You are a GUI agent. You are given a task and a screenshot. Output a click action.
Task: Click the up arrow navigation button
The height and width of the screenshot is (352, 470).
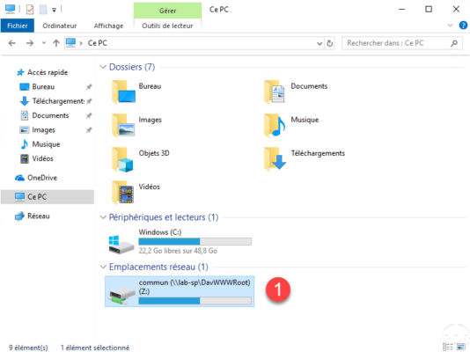pyautogui.click(x=56, y=43)
